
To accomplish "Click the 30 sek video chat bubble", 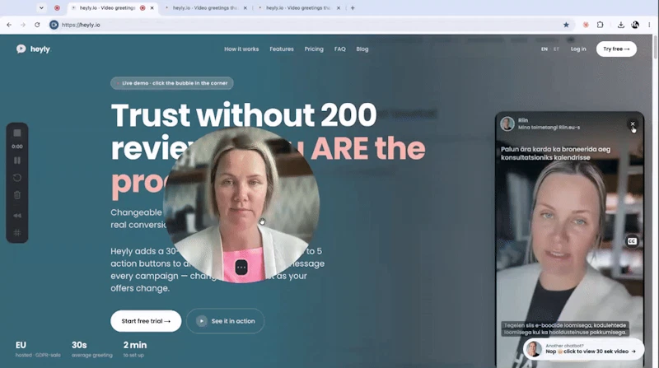I will pos(584,349).
